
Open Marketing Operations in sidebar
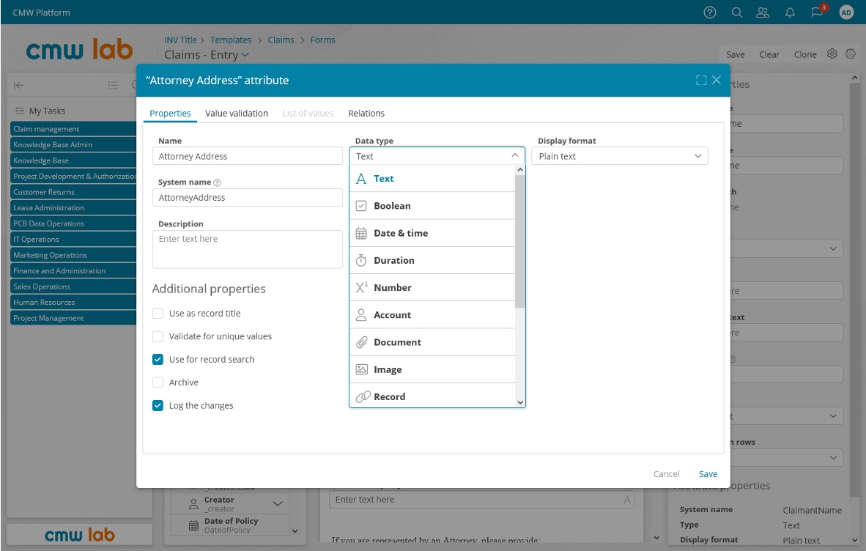[x=73, y=255]
